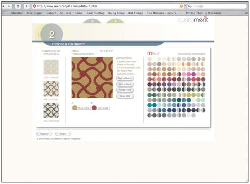250x184 pixels.
Task: Click the View in Room button
Action: 125,84
